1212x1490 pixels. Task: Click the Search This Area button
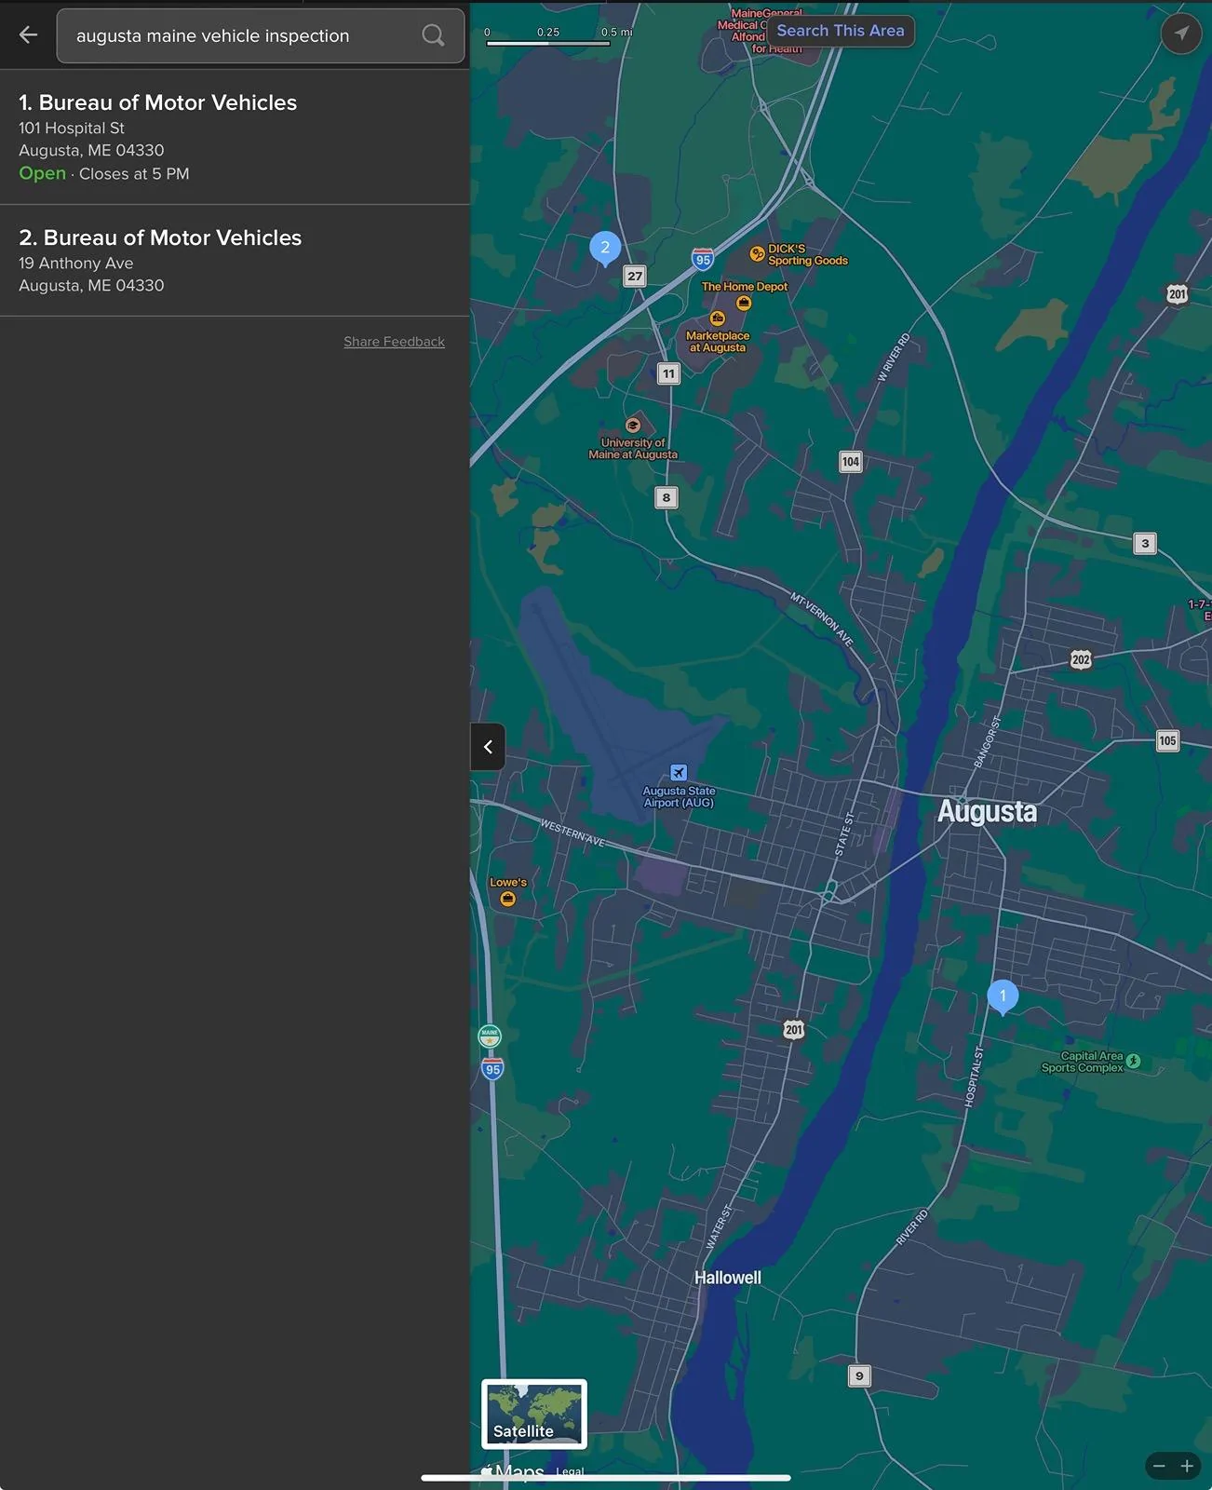point(841,31)
